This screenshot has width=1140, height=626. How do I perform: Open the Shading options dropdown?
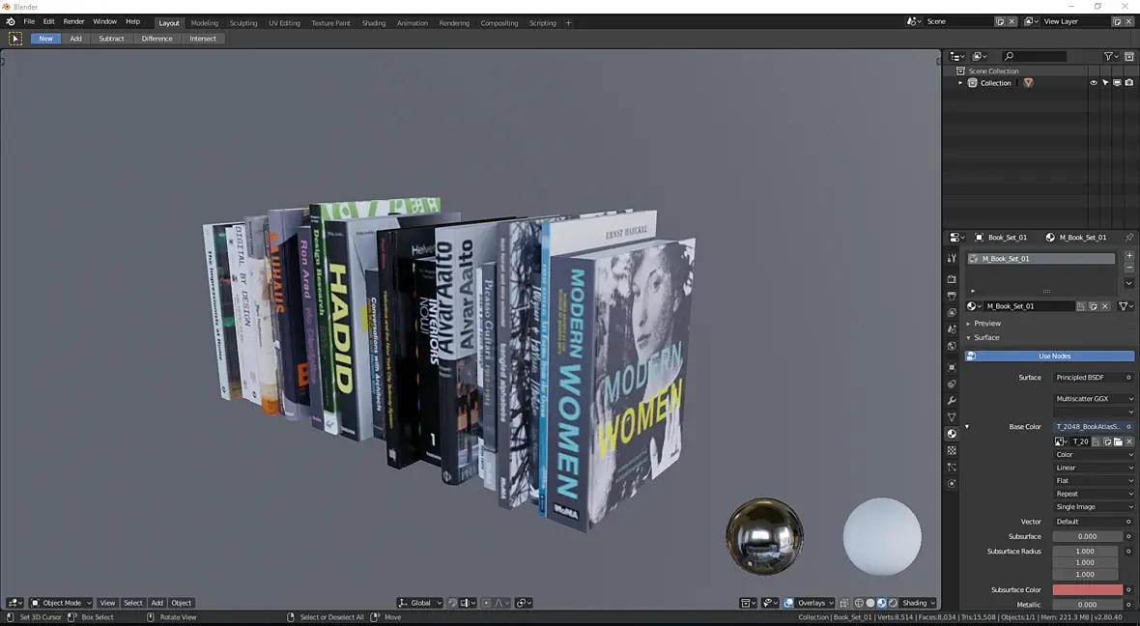tap(918, 603)
